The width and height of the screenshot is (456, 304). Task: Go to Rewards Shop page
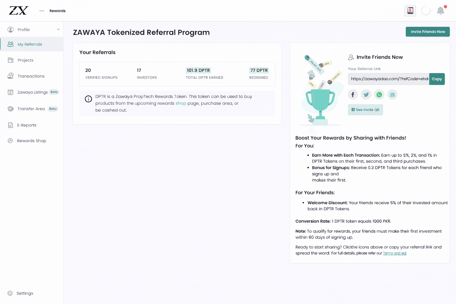click(31, 141)
